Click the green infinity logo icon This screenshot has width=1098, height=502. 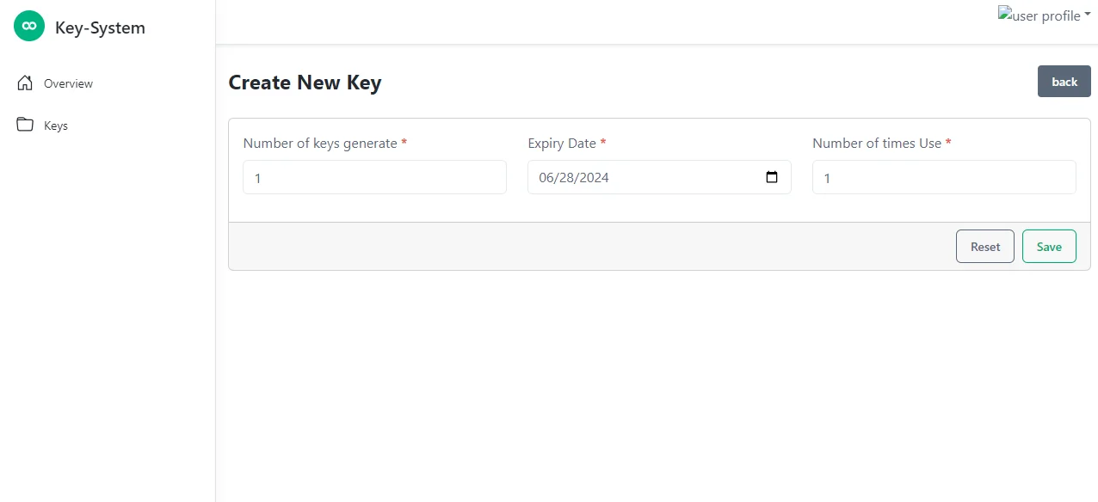29,27
